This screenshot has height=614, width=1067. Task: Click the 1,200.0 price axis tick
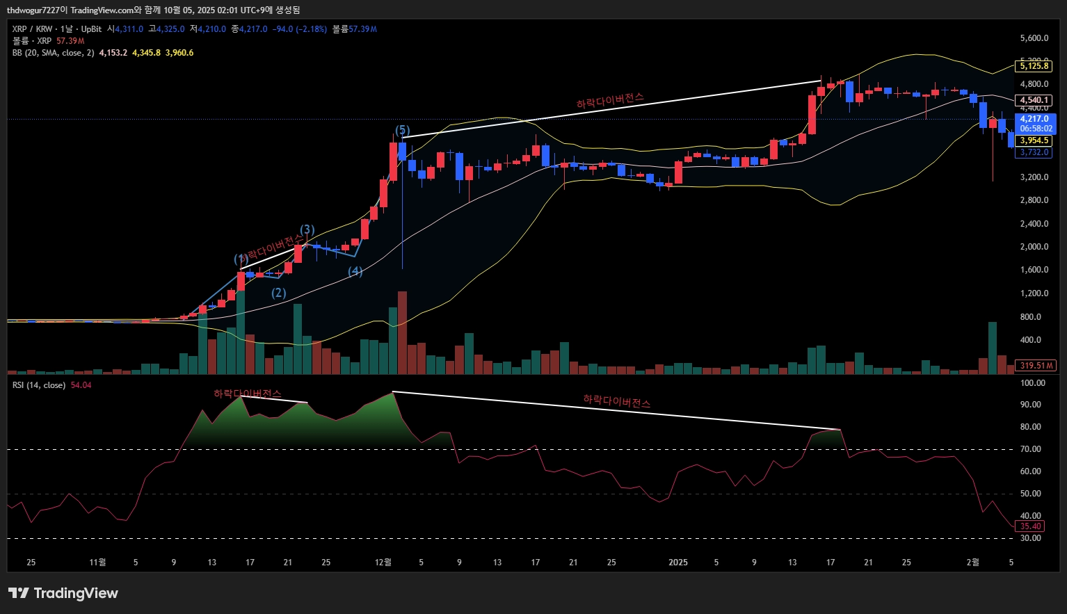point(1034,293)
